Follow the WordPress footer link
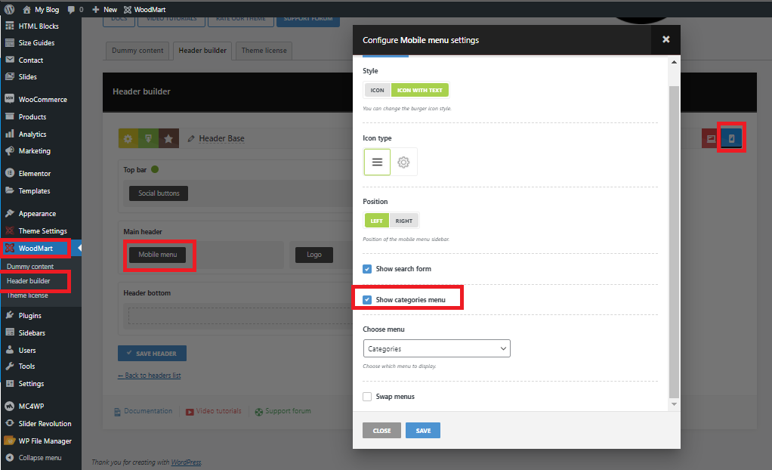The height and width of the screenshot is (470, 772). 186,462
